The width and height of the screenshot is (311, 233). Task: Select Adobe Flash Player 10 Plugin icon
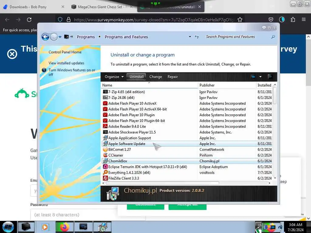click(x=105, y=115)
